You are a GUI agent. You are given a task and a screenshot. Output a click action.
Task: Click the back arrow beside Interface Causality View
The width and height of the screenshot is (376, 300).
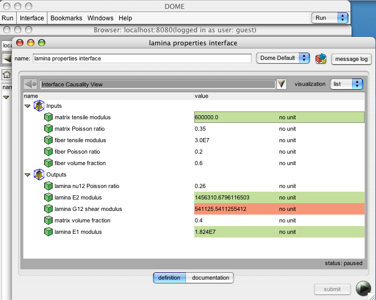[30, 84]
